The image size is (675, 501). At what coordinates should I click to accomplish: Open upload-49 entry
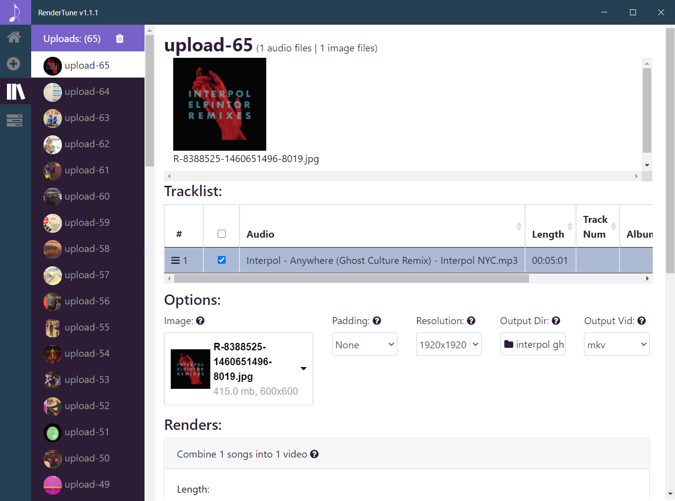pos(88,484)
